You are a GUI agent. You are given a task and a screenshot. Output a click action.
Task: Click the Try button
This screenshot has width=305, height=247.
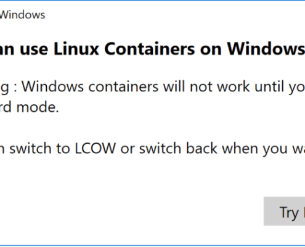tap(285, 211)
